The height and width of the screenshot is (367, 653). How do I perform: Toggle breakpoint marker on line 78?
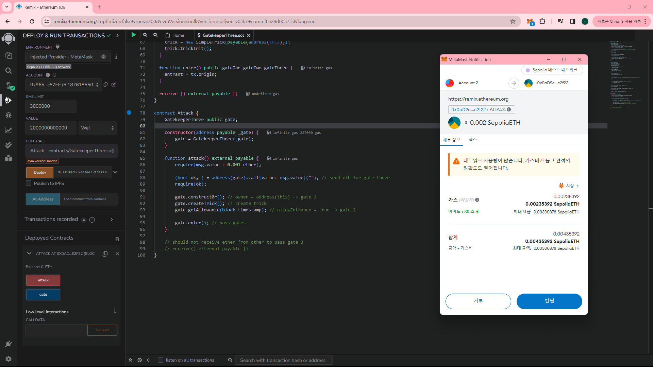129,113
